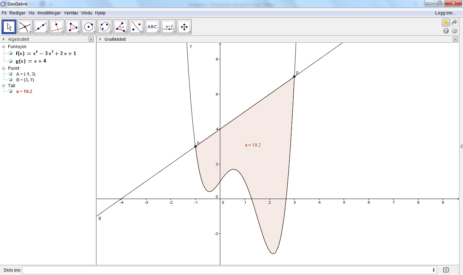463x275 pixels.
Task: Select f(x) = x⁴ − 3x³ + 2x + 1 row
Action: pos(46,53)
